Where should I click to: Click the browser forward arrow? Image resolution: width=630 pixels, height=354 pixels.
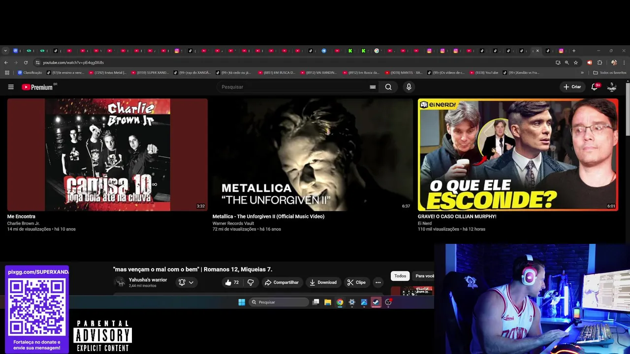click(16, 62)
